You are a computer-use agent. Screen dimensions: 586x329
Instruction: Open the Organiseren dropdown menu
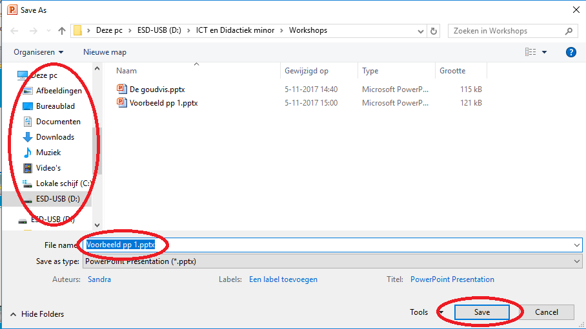click(x=39, y=52)
